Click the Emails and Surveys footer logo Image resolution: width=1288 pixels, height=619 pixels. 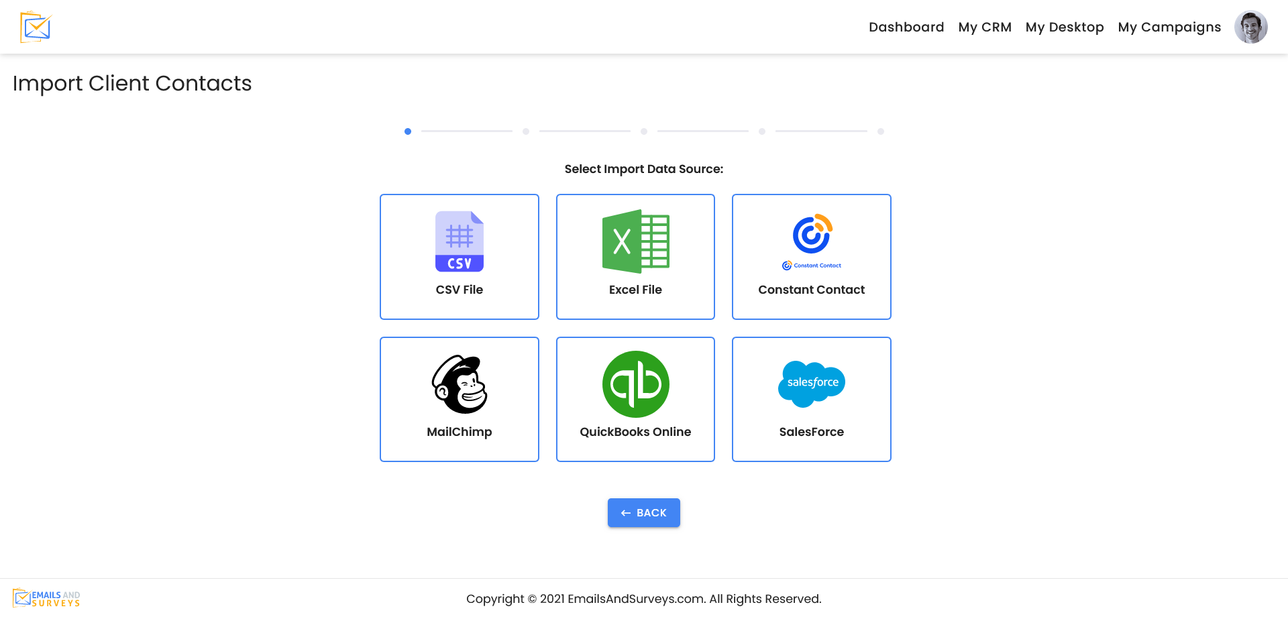pyautogui.click(x=46, y=598)
